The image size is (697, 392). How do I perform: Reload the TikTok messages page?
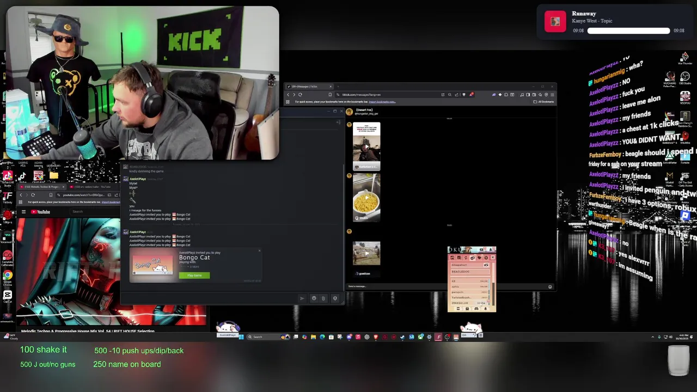coord(300,95)
